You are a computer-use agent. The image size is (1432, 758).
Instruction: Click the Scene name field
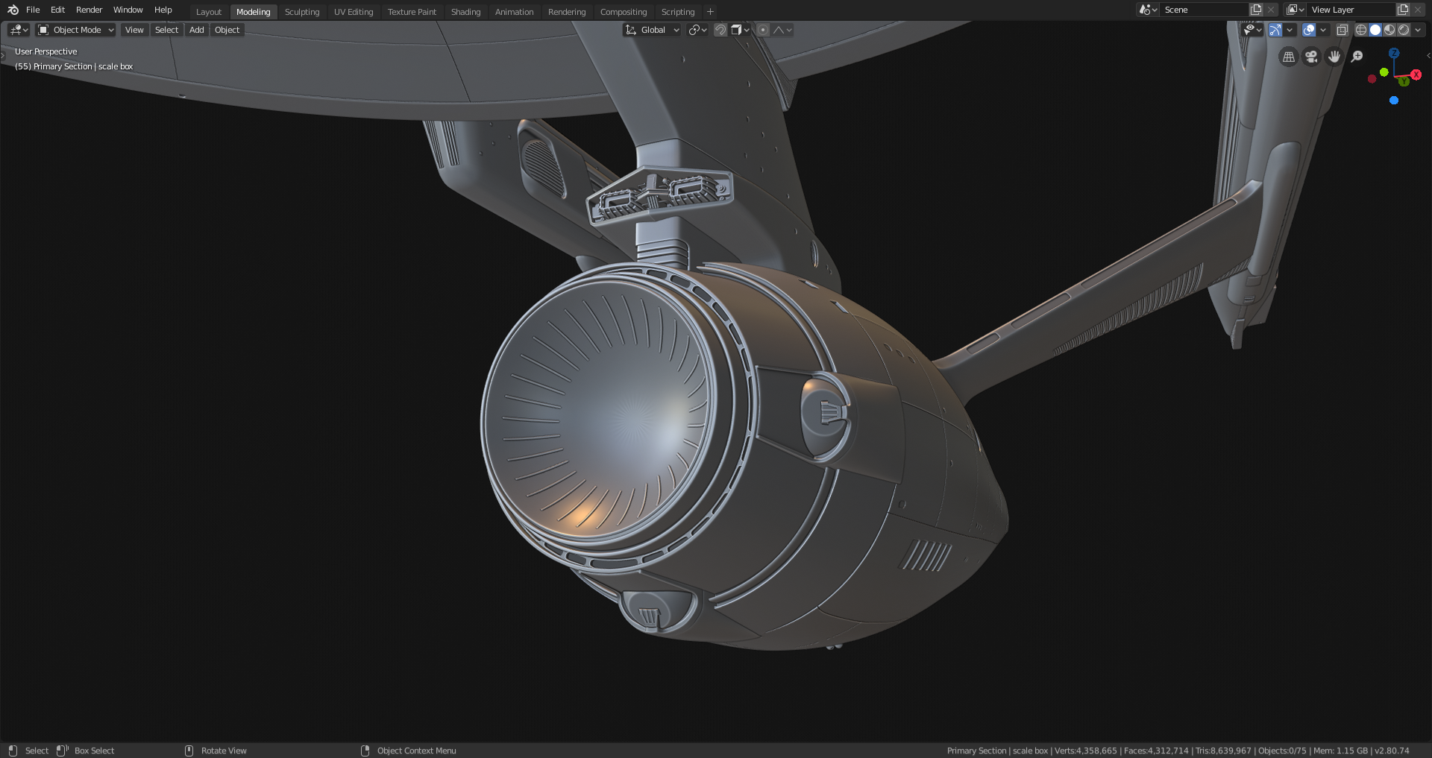click(x=1205, y=10)
